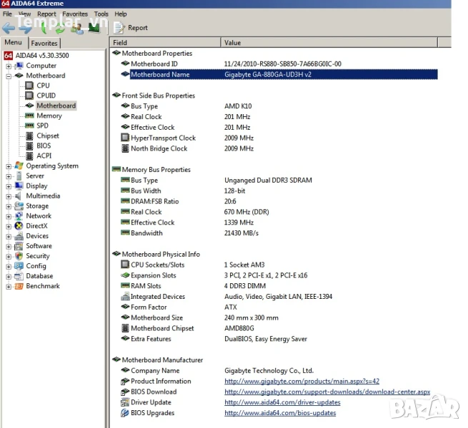Expand the Computer tree node
The width and height of the screenshot is (468, 428).
9,66
